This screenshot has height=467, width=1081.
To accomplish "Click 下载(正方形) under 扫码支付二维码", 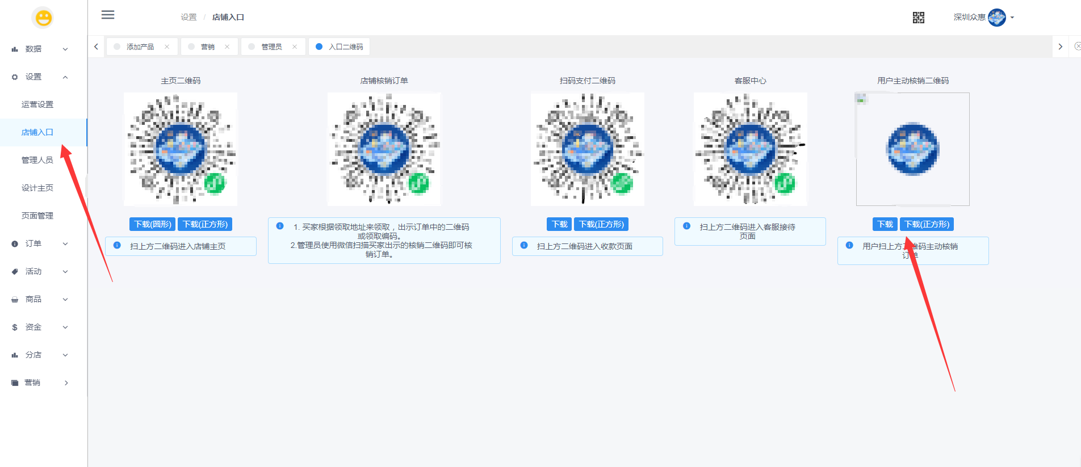I will (x=601, y=224).
